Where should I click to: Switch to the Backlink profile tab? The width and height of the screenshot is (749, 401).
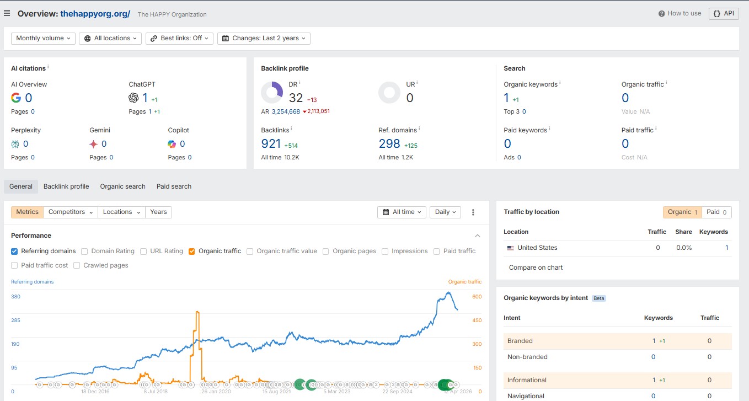pos(66,186)
